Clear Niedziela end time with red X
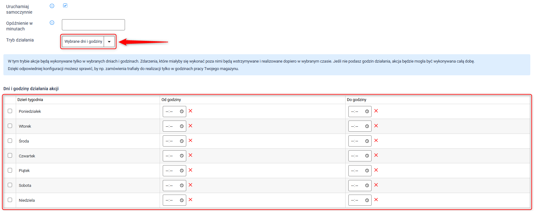The width and height of the screenshot is (534, 211). 376,200
